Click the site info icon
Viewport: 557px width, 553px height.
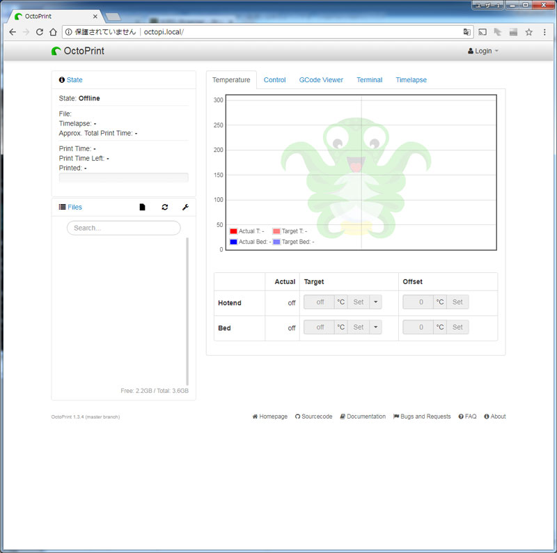68,32
